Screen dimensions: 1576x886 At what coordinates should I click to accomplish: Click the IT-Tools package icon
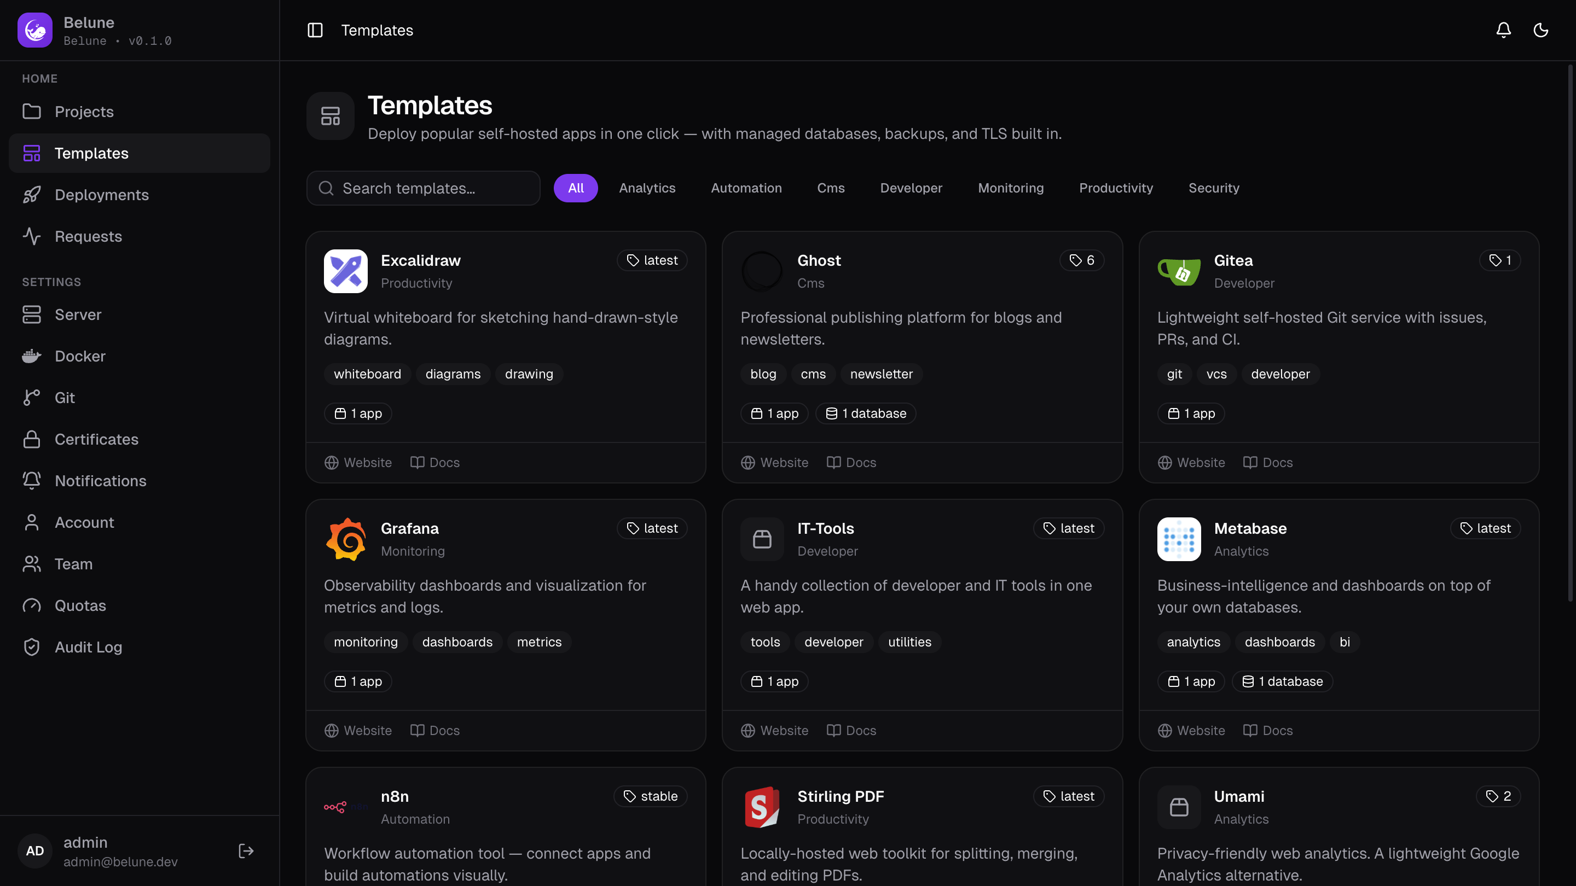point(762,539)
